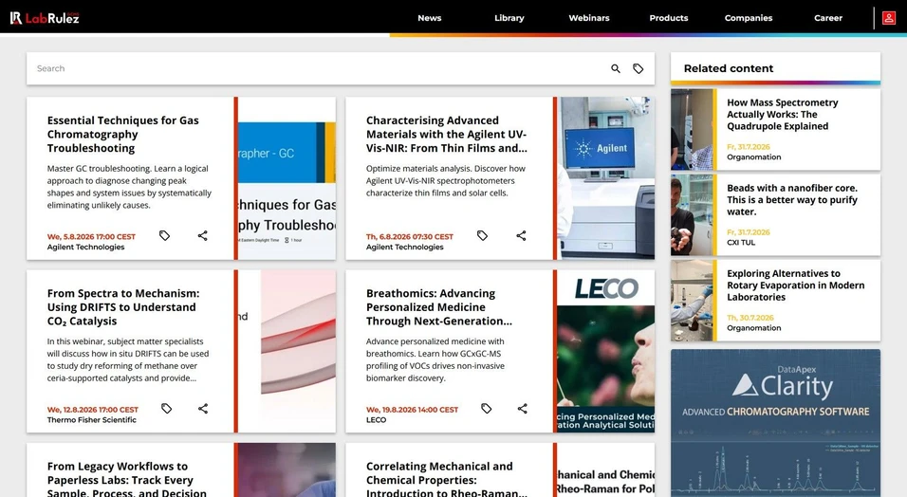Open Webinars in top navigation
This screenshot has height=497, width=907.
[x=589, y=18]
